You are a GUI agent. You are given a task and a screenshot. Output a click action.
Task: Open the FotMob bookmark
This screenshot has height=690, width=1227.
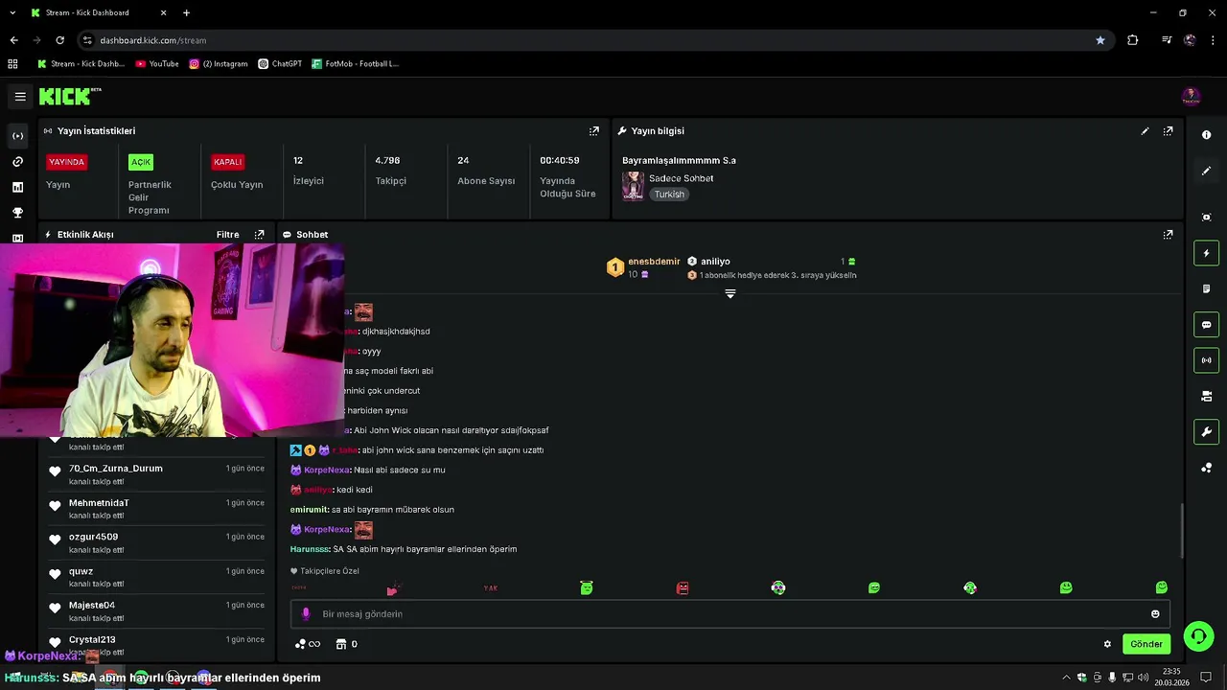tap(355, 64)
